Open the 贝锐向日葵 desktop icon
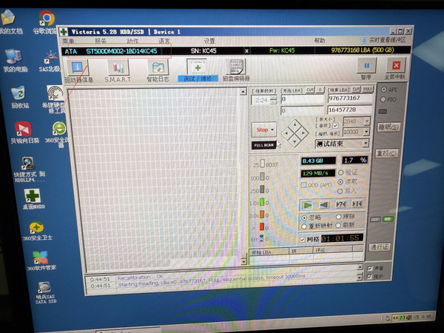The image size is (444, 333). click(23, 129)
